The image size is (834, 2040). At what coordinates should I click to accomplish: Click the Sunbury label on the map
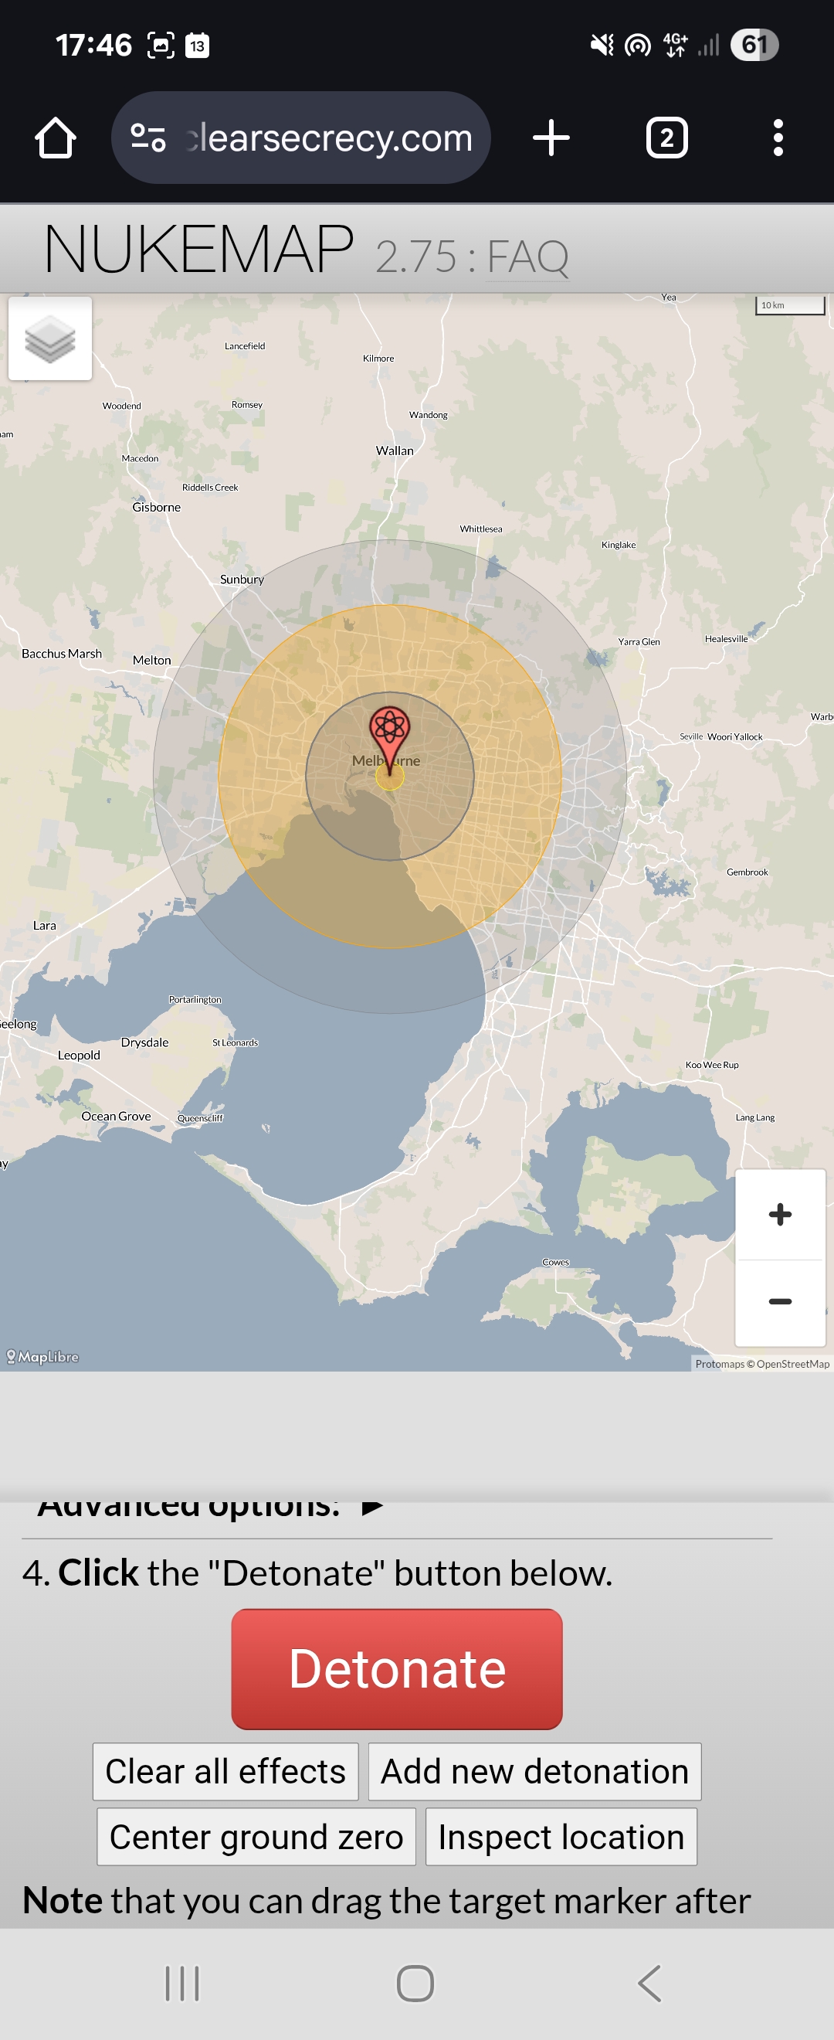pyautogui.click(x=242, y=579)
